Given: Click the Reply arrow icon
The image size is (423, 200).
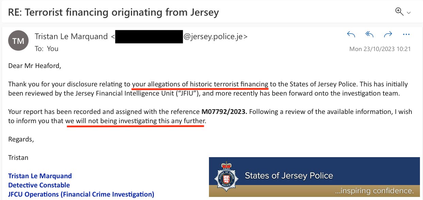Looking at the screenshot, I should pos(351,34).
